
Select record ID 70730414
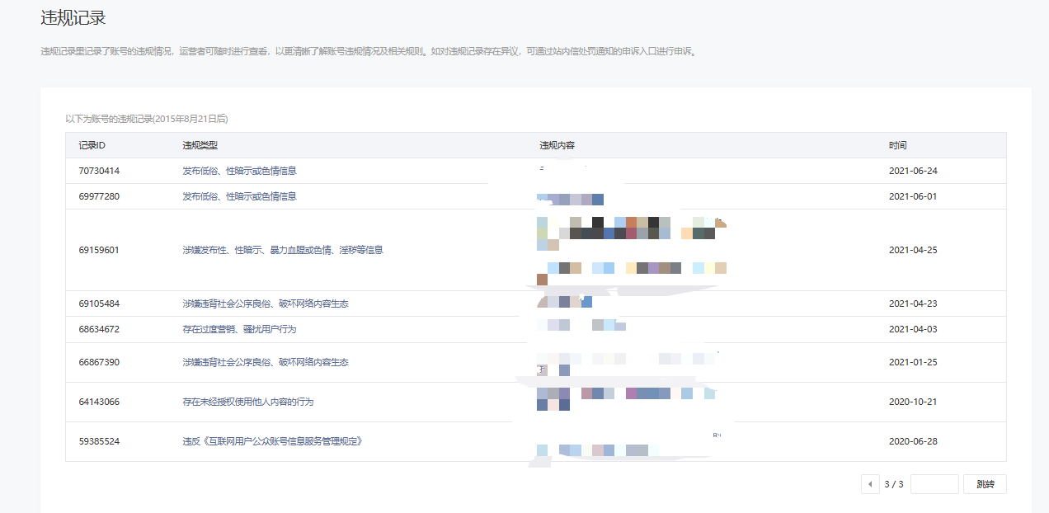[x=99, y=171]
